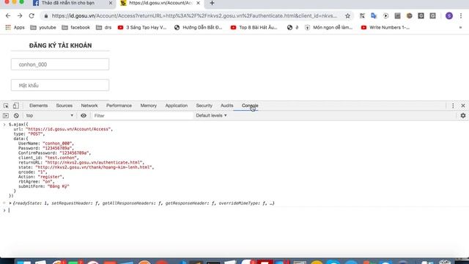
Task: Click the returnURL authenticate.html string
Action: (x=95, y=163)
